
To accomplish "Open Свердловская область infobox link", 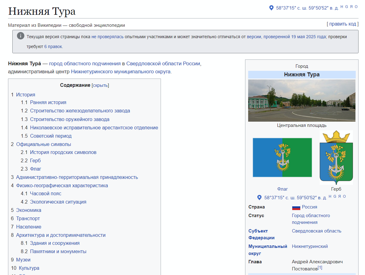I will (317, 231).
